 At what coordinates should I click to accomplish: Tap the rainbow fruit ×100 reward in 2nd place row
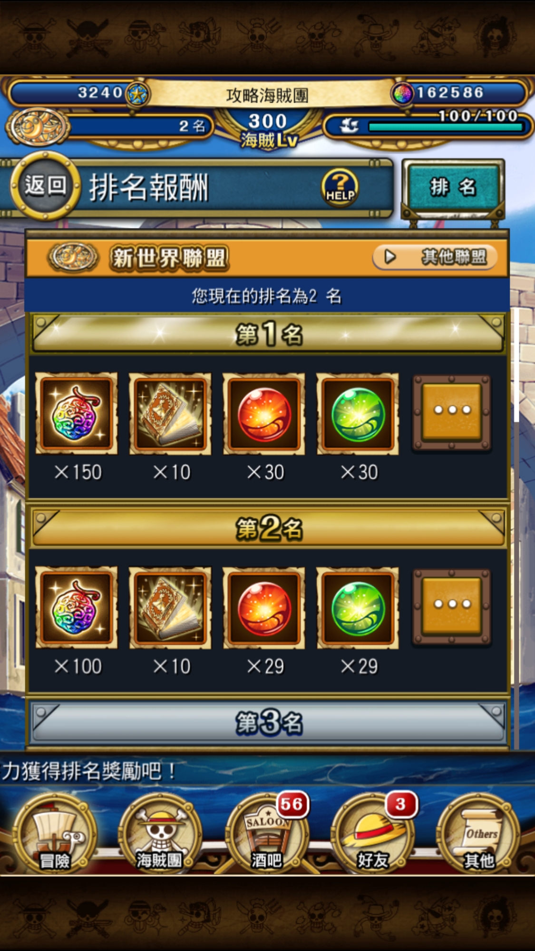pyautogui.click(x=76, y=608)
